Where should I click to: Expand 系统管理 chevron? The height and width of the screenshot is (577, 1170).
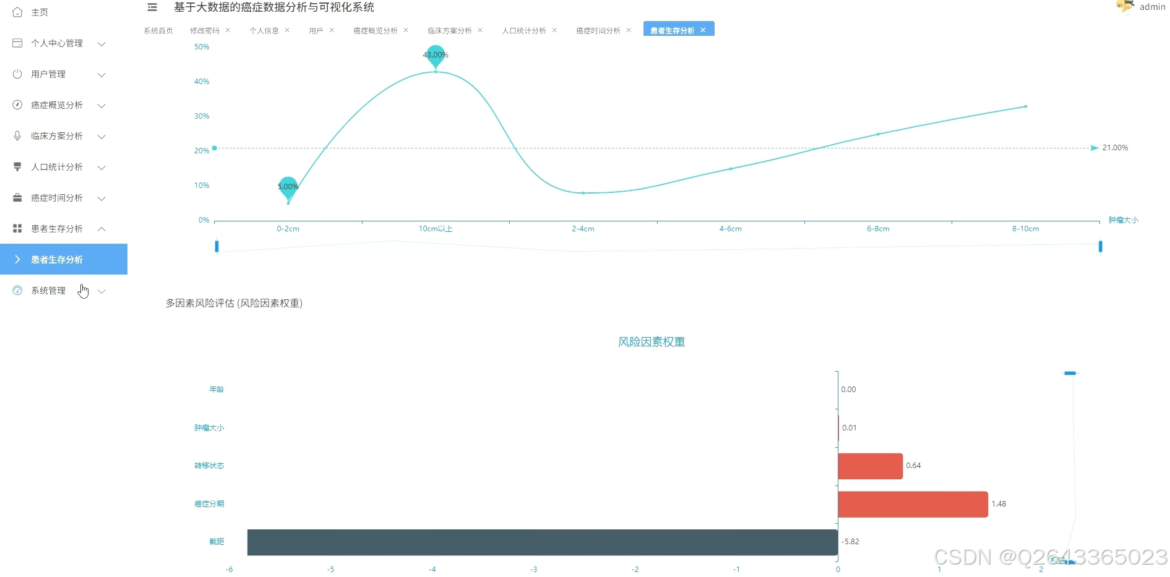click(x=102, y=291)
